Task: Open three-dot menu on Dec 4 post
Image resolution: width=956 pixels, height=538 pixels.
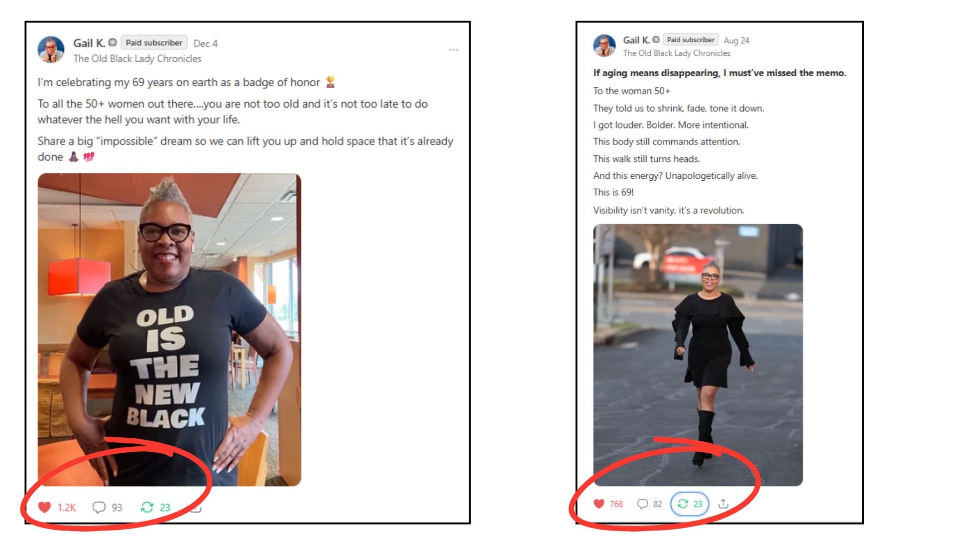Action: point(453,50)
